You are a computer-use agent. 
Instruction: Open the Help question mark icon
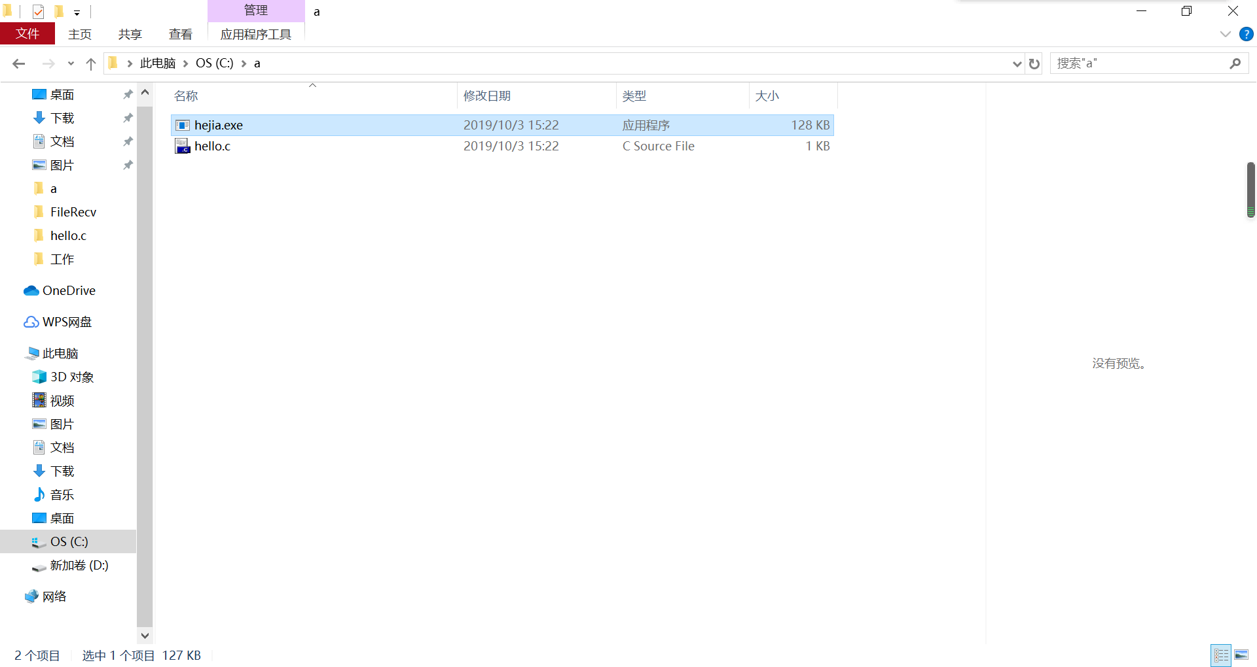1246,34
